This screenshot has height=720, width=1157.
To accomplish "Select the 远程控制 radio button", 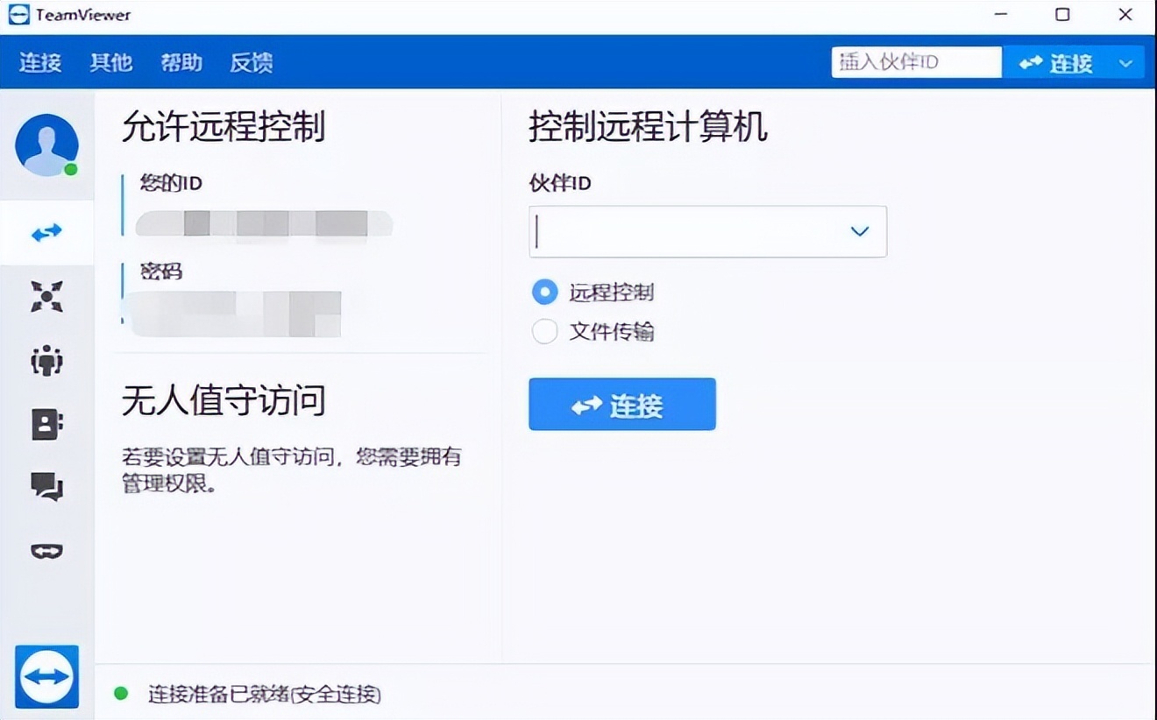I will click(544, 292).
